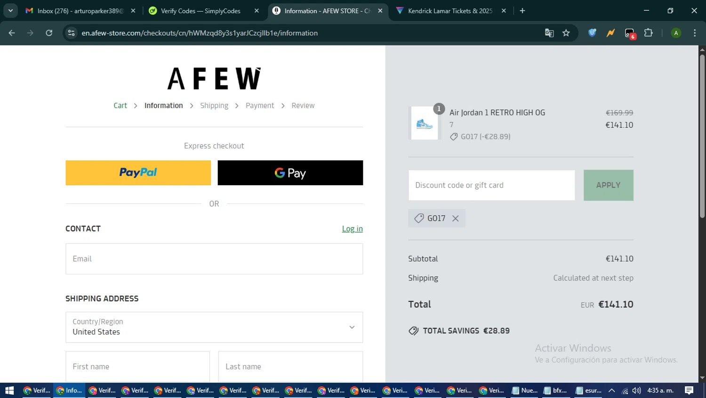706x398 pixels.
Task: Open the tab search dropdown
Action: pos(10,10)
